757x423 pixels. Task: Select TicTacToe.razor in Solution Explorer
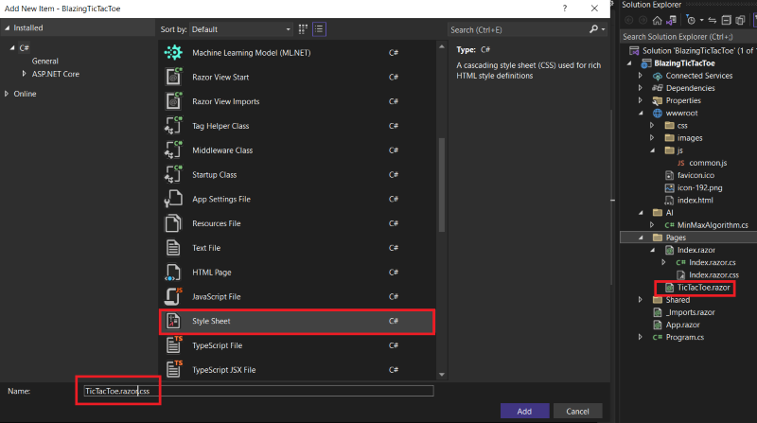[x=703, y=288]
